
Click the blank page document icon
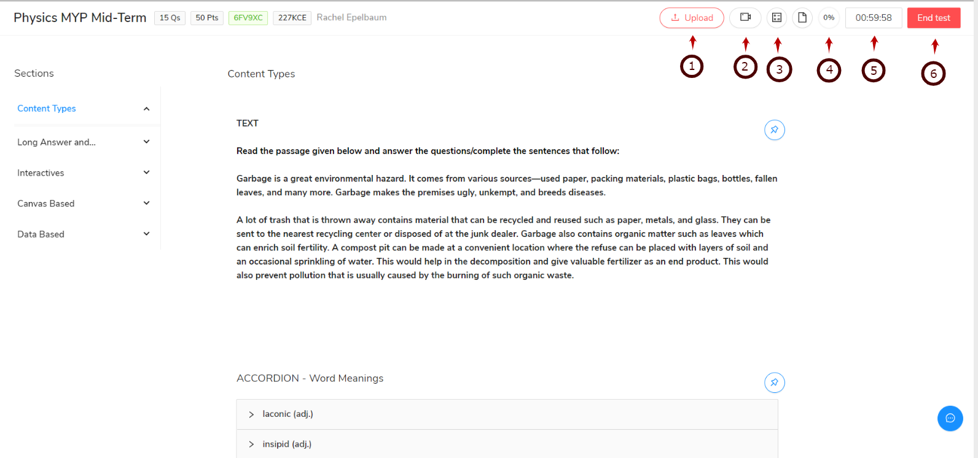tap(802, 18)
